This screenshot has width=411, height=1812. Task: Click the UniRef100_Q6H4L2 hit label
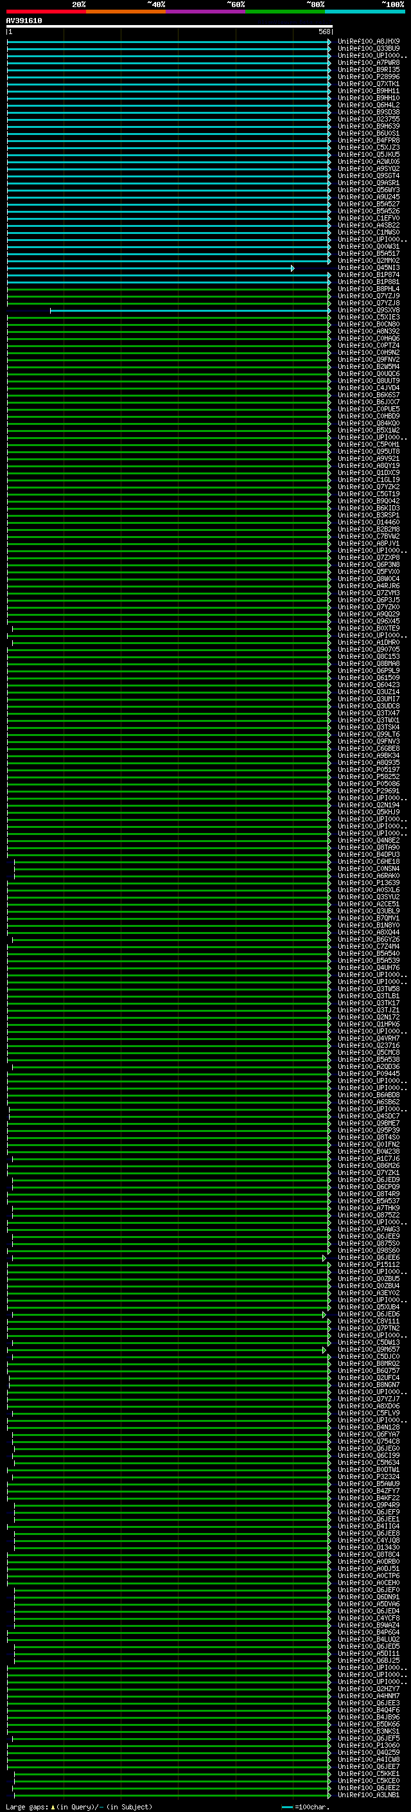369,105
